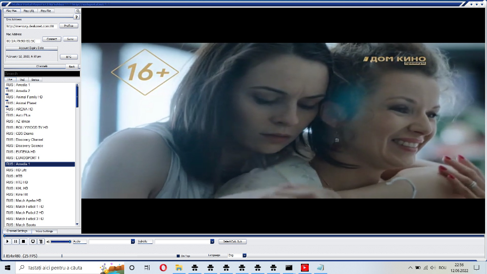
Task: Click the channel Search box
Action: click(x=42, y=73)
